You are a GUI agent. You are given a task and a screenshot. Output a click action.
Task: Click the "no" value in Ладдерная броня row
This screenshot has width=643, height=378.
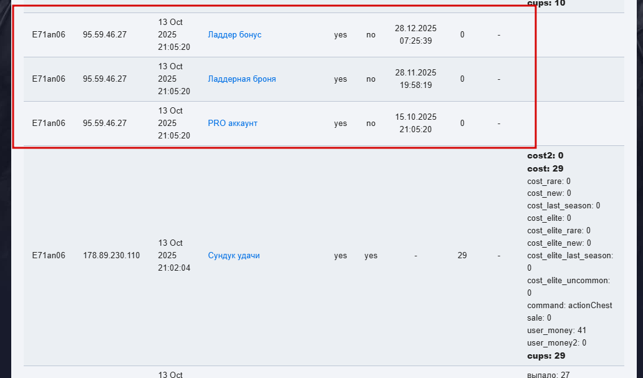point(371,79)
